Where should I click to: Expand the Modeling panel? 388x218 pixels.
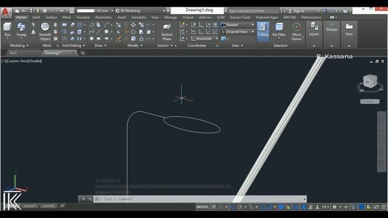tap(19, 45)
